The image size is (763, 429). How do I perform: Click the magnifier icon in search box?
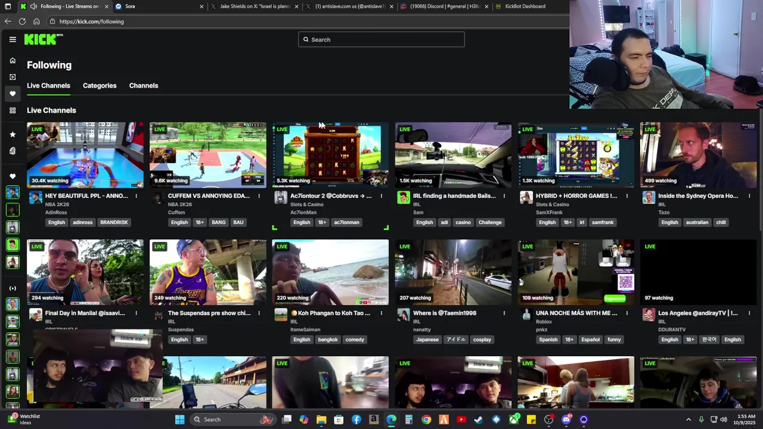(306, 39)
